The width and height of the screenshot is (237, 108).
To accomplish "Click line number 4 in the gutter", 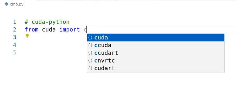I will (15, 45).
